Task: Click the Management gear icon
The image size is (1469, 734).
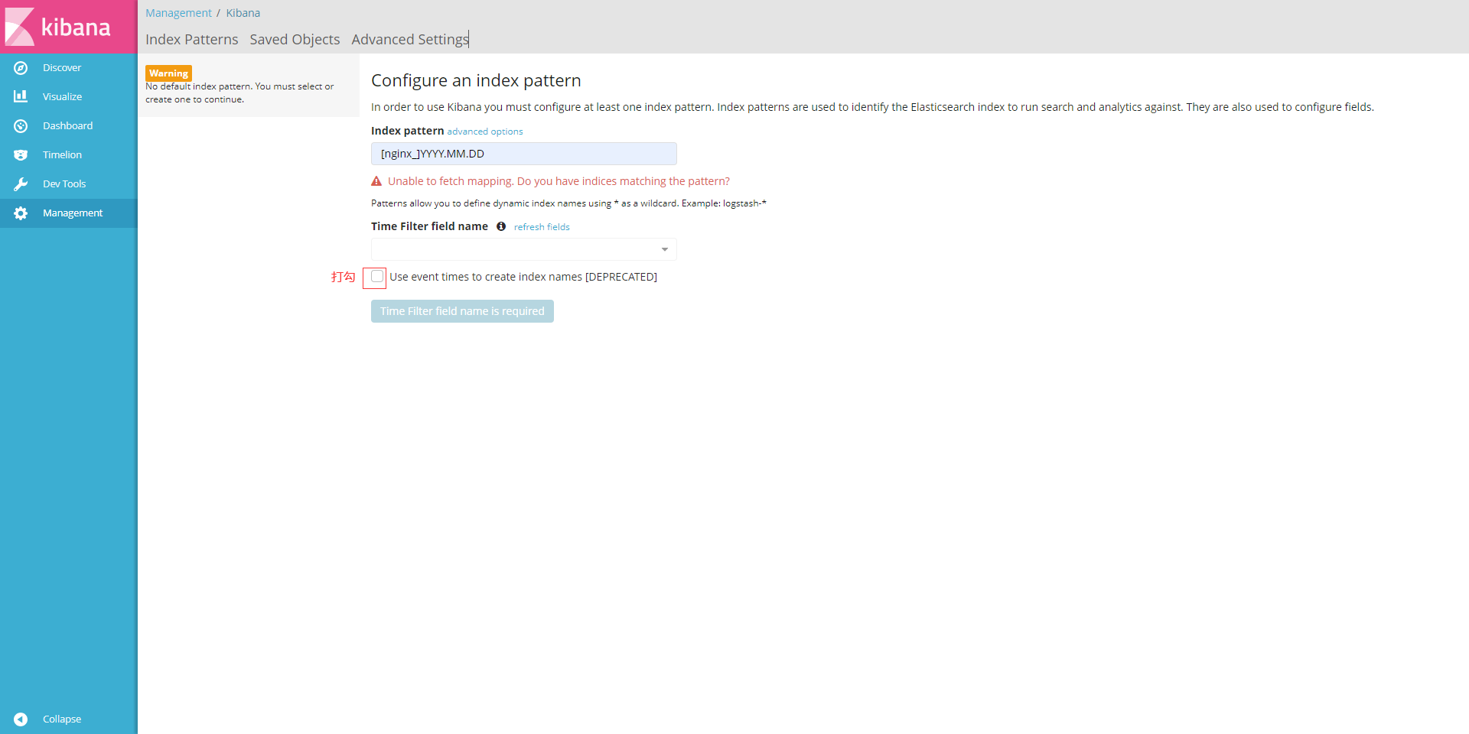Action: [x=21, y=213]
